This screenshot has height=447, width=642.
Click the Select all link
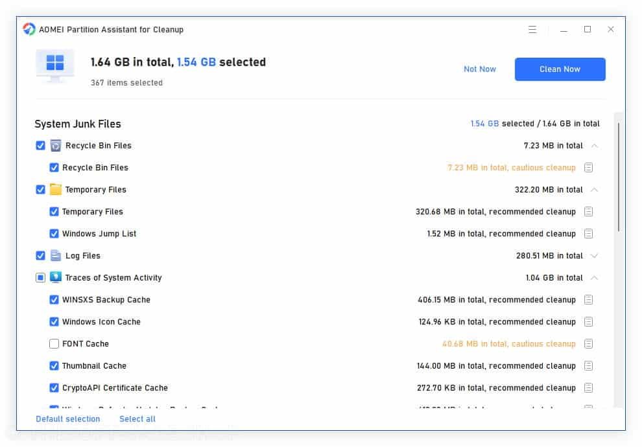click(x=137, y=419)
